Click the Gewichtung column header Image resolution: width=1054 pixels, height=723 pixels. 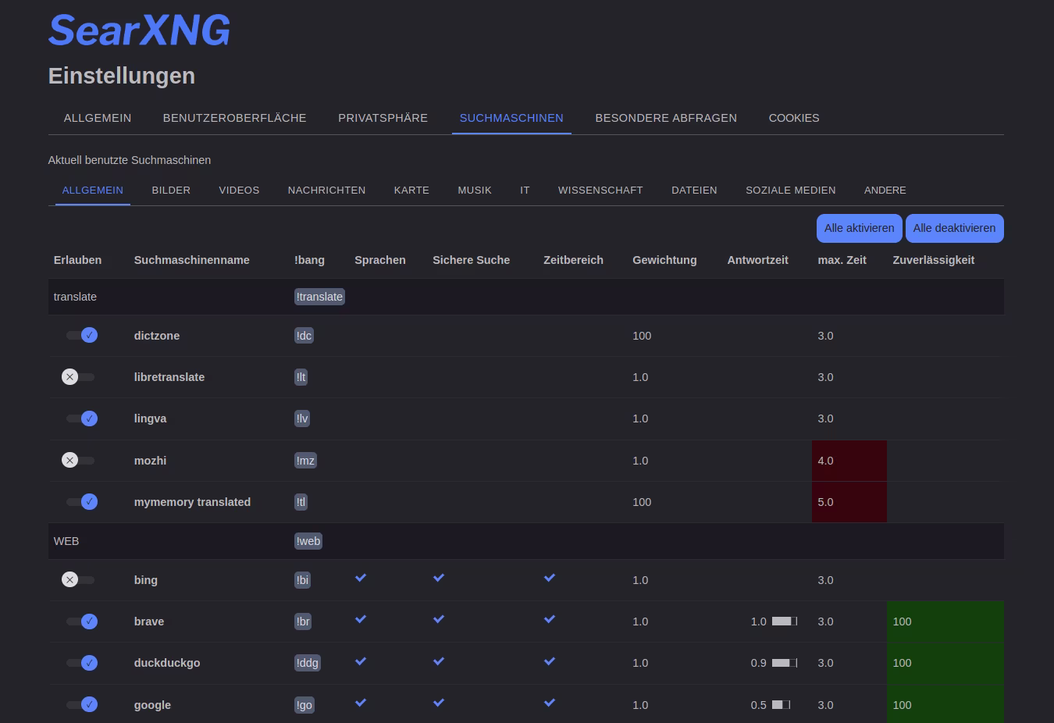(664, 260)
